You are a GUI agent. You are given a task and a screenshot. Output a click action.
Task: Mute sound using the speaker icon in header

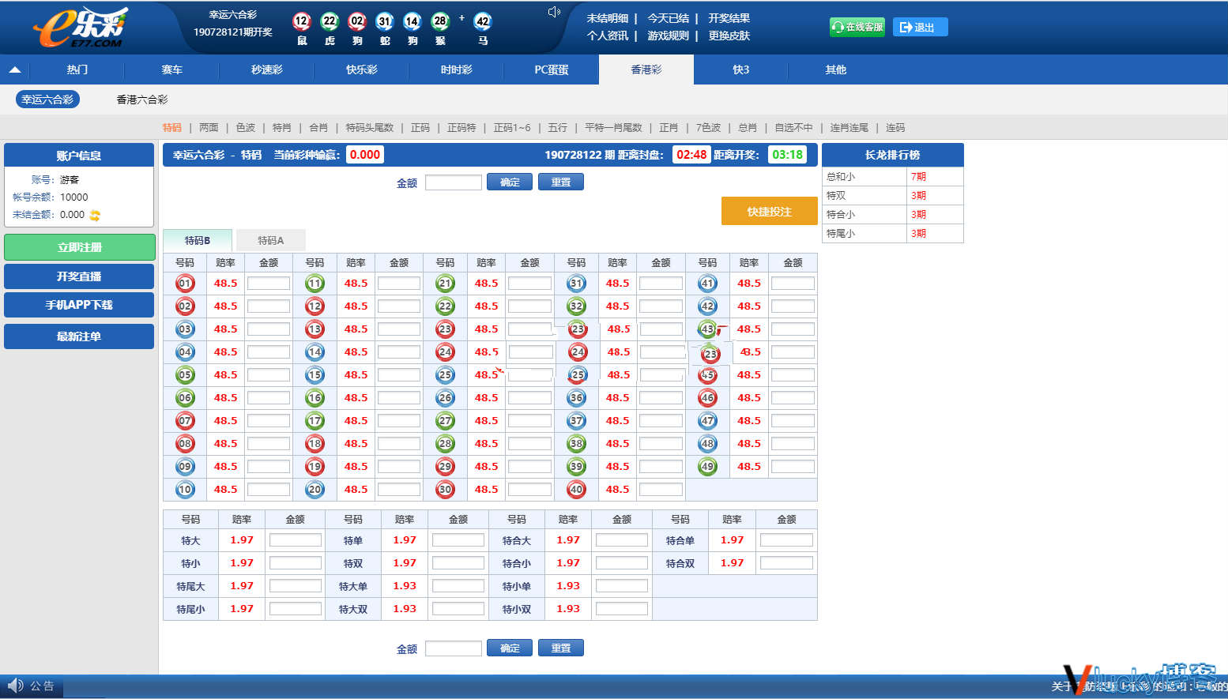[554, 12]
